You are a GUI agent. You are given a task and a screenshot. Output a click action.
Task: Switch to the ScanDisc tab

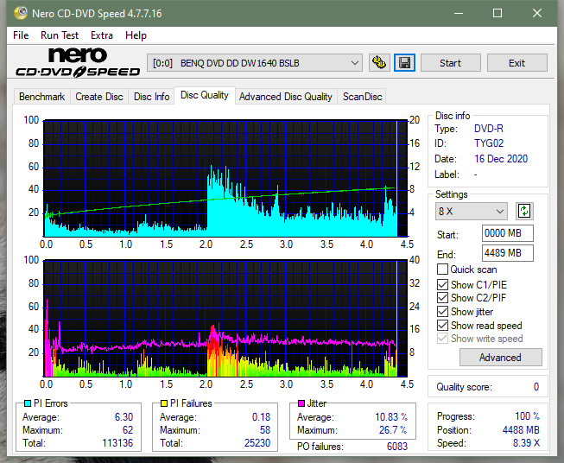coord(362,97)
